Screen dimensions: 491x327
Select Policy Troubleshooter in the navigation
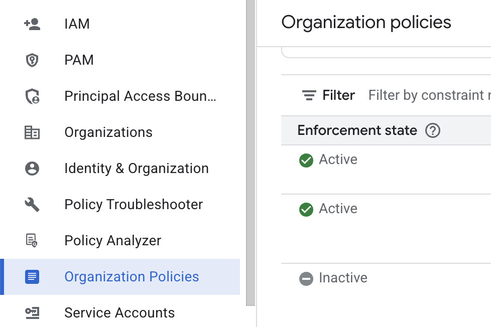(x=134, y=205)
